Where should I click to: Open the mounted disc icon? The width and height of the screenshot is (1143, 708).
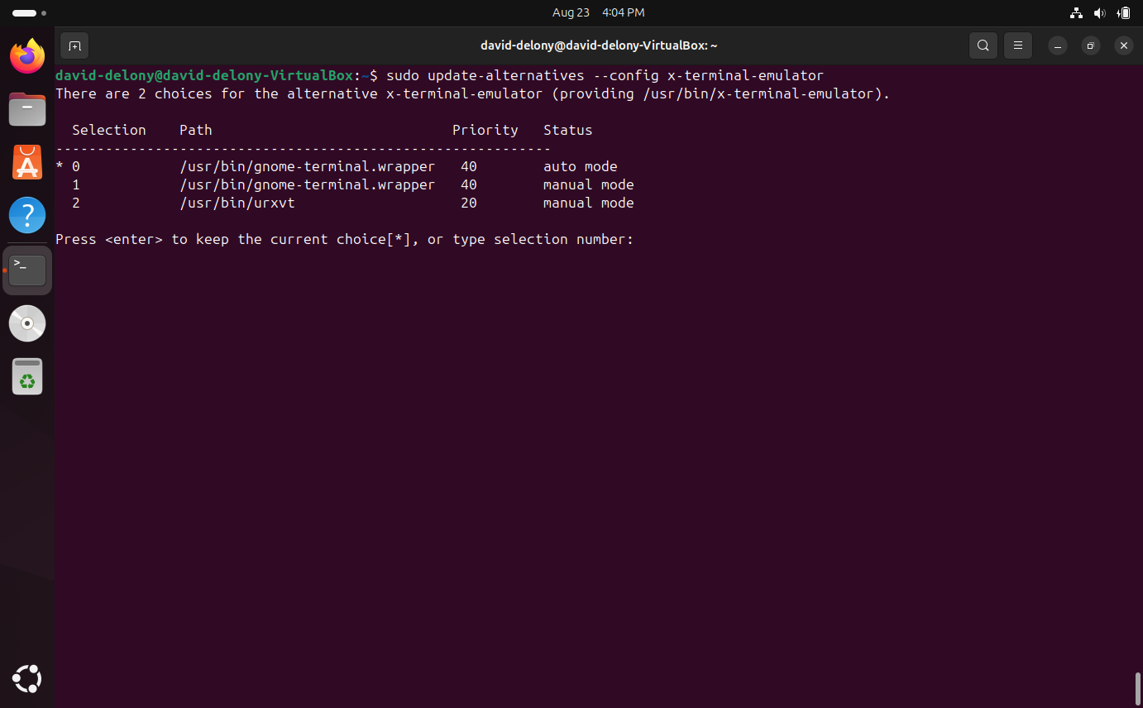pyautogui.click(x=27, y=323)
